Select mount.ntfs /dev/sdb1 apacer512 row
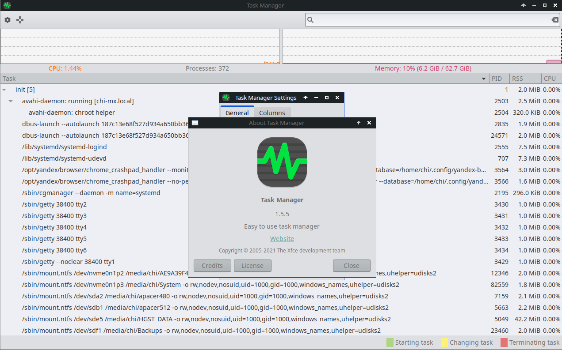This screenshot has height=350, width=562. tap(281, 308)
